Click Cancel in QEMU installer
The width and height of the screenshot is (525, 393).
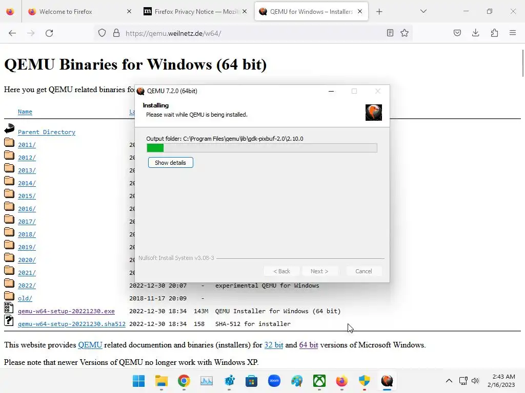point(364,271)
